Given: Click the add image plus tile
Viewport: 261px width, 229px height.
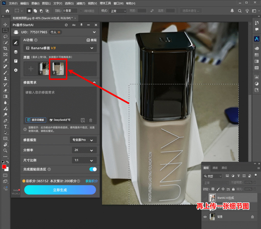Looking at the screenshot, I should 31,69.
